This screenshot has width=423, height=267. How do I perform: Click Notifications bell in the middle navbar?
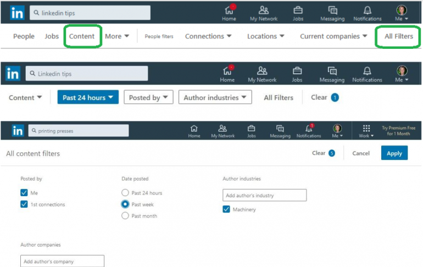pos(367,71)
